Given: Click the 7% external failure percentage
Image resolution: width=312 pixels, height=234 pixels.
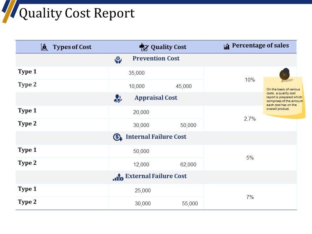Looking at the screenshot, I should coord(250,197).
